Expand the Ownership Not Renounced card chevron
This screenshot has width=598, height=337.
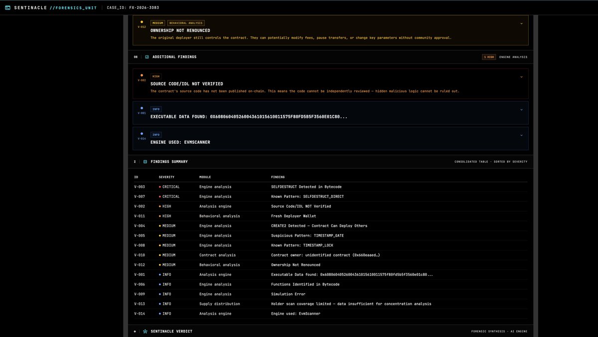point(521,23)
